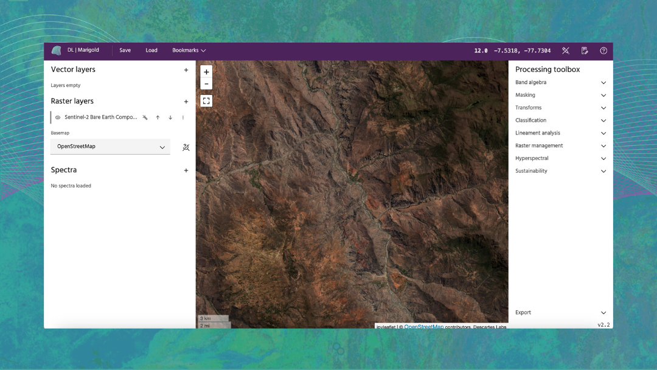The width and height of the screenshot is (657, 370).
Task: Click the basemap visibility off icon
Action: click(186, 147)
